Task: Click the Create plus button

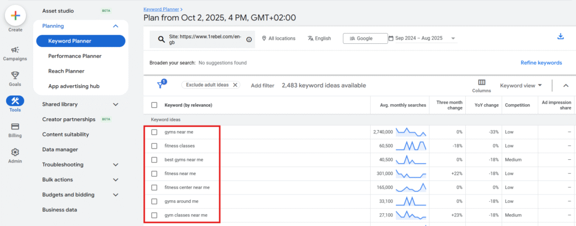Action: pos(15,16)
